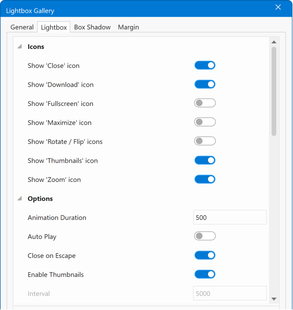Turn on Show 'Rotate / Flip' icons

click(205, 141)
